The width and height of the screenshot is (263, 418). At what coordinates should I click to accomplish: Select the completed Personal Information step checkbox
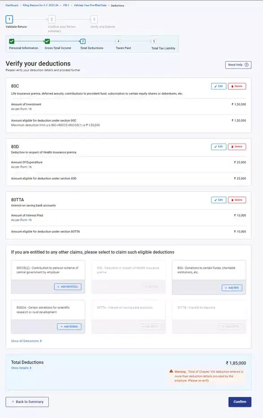click(12, 41)
